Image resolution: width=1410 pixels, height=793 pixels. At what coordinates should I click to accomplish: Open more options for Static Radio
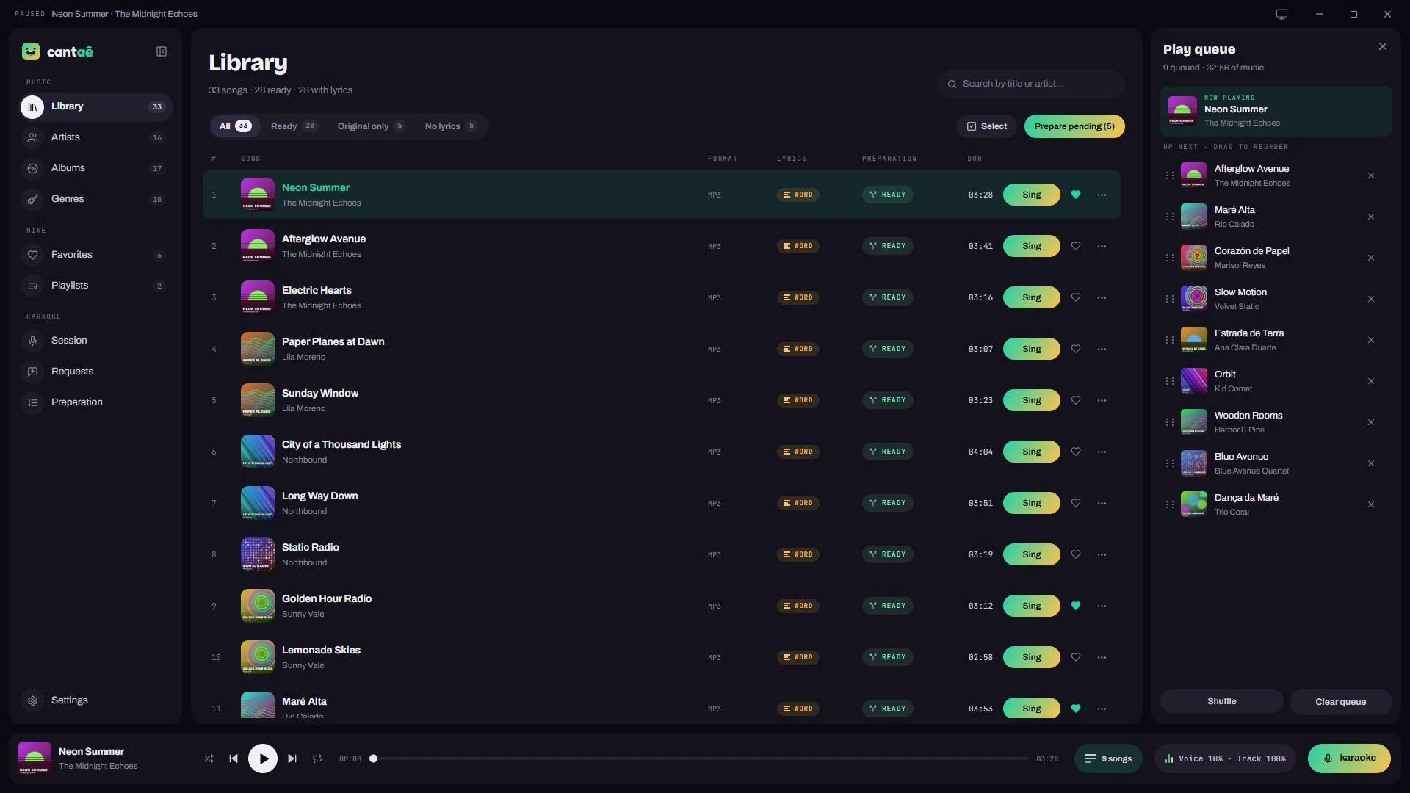point(1102,554)
